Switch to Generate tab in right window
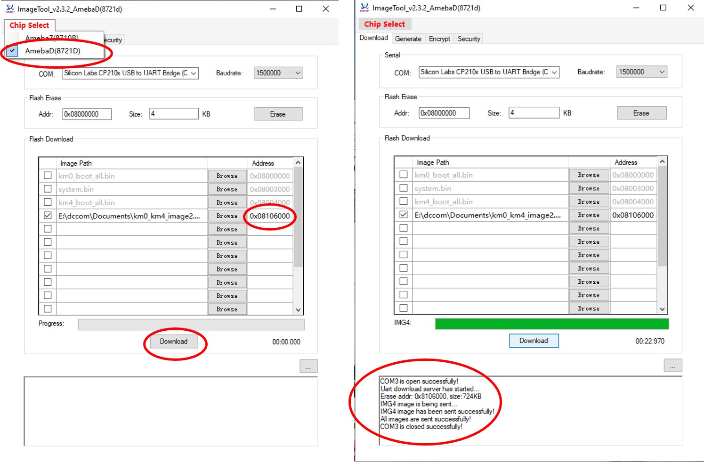The width and height of the screenshot is (704, 462). [408, 39]
